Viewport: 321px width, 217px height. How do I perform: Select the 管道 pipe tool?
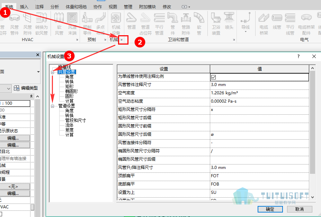point(132,21)
